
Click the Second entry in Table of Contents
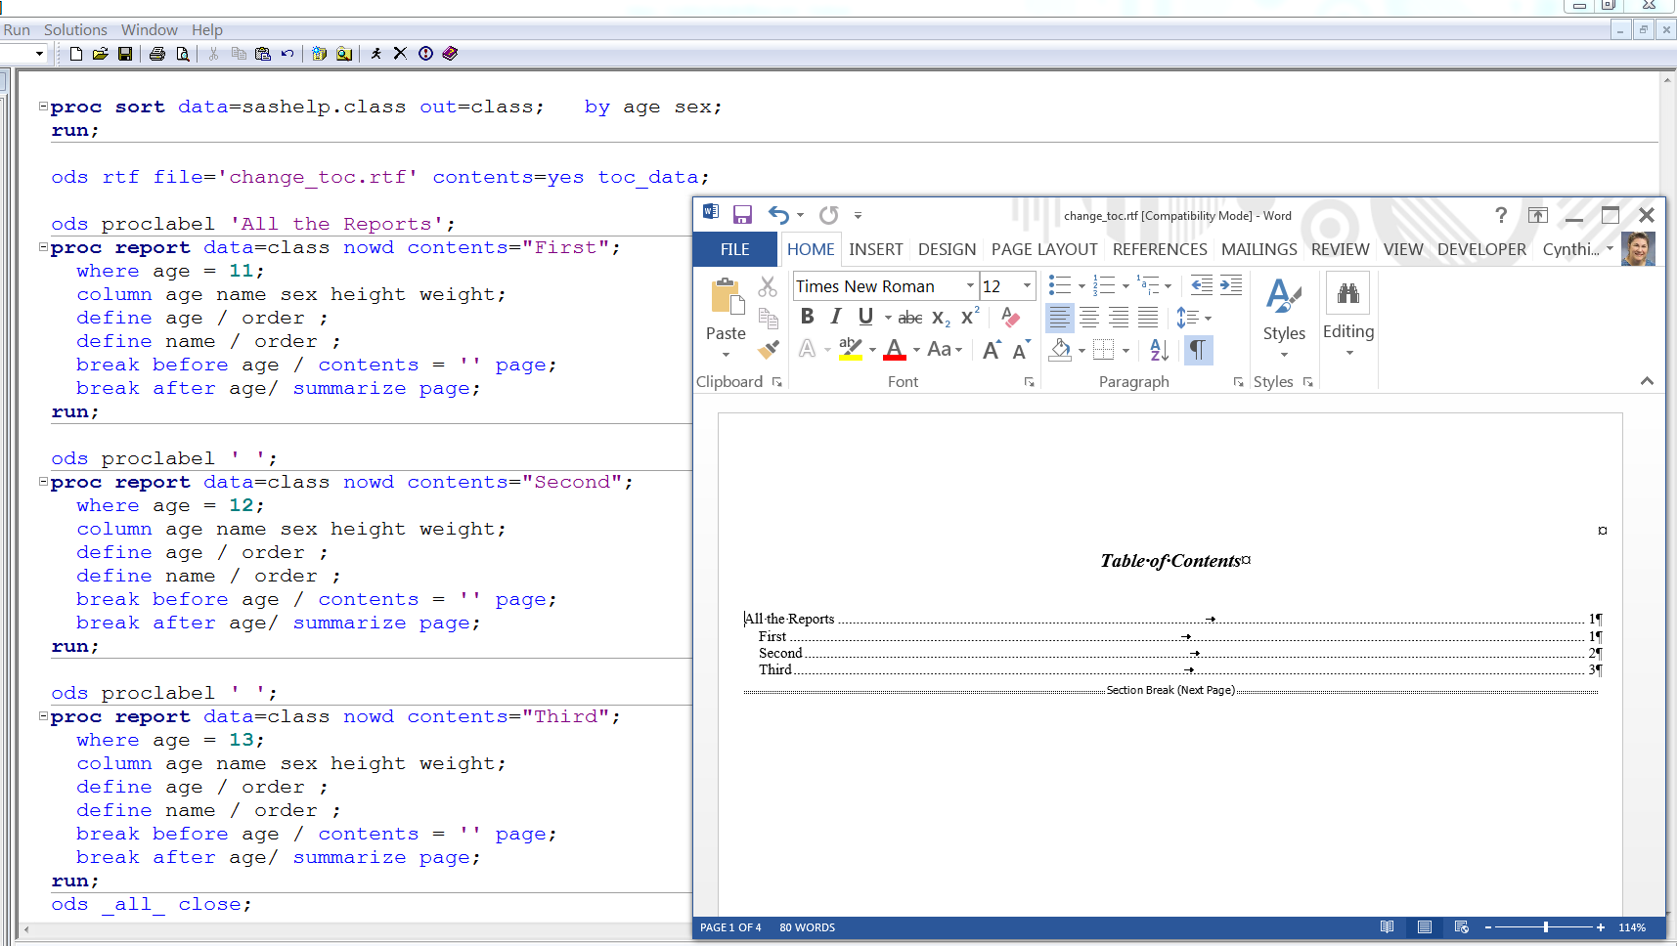(x=780, y=653)
